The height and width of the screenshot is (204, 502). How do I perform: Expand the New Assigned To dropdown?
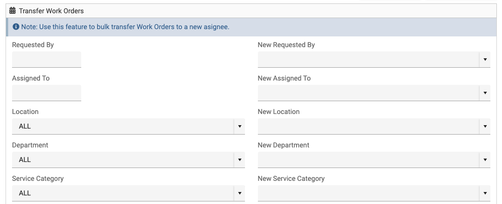(x=368, y=93)
